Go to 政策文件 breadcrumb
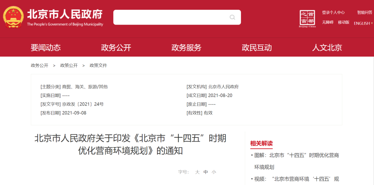Viewport: 374px width, 185px height. point(98,66)
